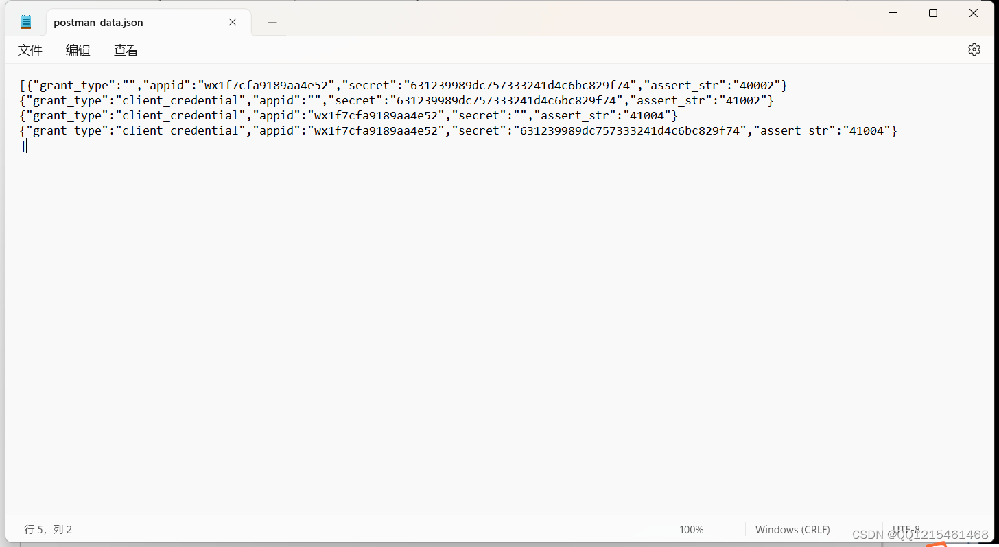
Task: Click the 100% zoom level in status bar
Action: [692, 530]
